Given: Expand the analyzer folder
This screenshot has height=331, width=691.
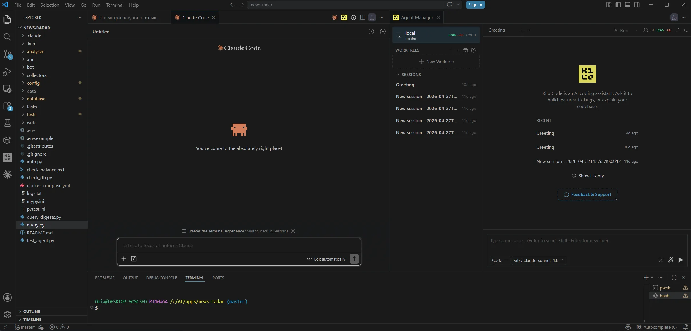Looking at the screenshot, I should [52, 51].
